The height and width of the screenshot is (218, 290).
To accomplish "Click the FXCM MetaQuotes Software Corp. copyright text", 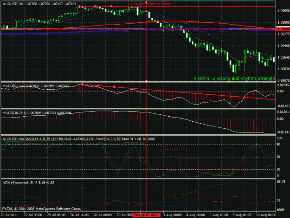I will 41,209.
